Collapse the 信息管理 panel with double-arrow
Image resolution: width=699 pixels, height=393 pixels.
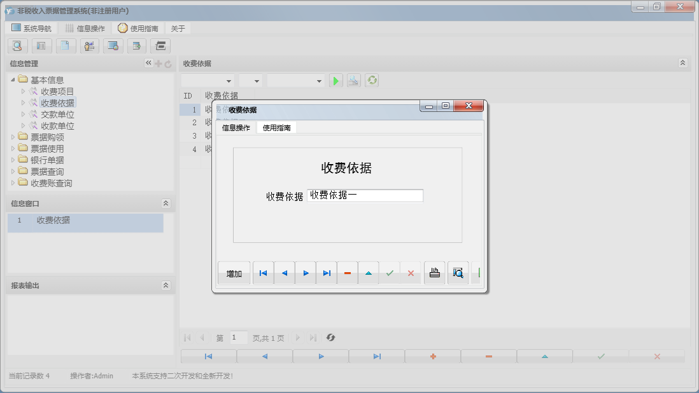point(148,63)
